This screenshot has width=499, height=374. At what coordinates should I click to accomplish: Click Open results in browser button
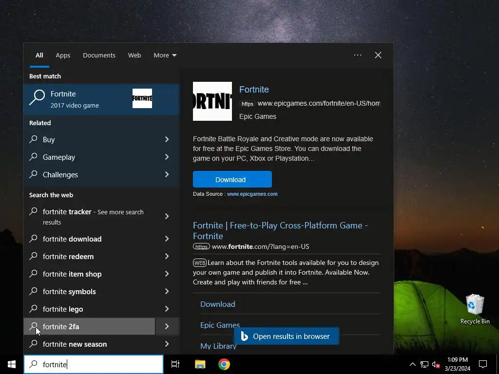point(287,336)
